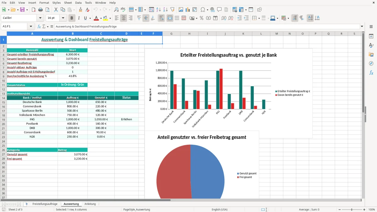Open sidebar Navigator compass icon
This screenshot has height=212, width=377.
click(x=371, y=63)
